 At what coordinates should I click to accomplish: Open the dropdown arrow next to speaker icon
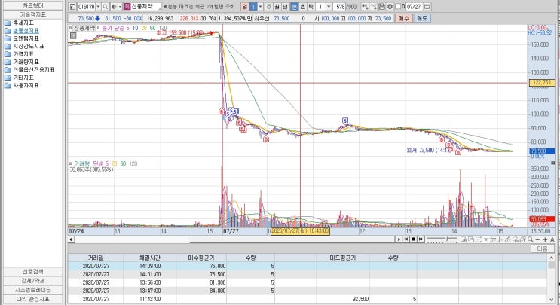coord(120,7)
